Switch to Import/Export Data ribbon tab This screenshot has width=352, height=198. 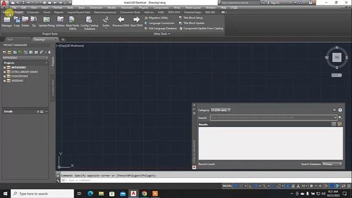pyautogui.click(x=79, y=12)
